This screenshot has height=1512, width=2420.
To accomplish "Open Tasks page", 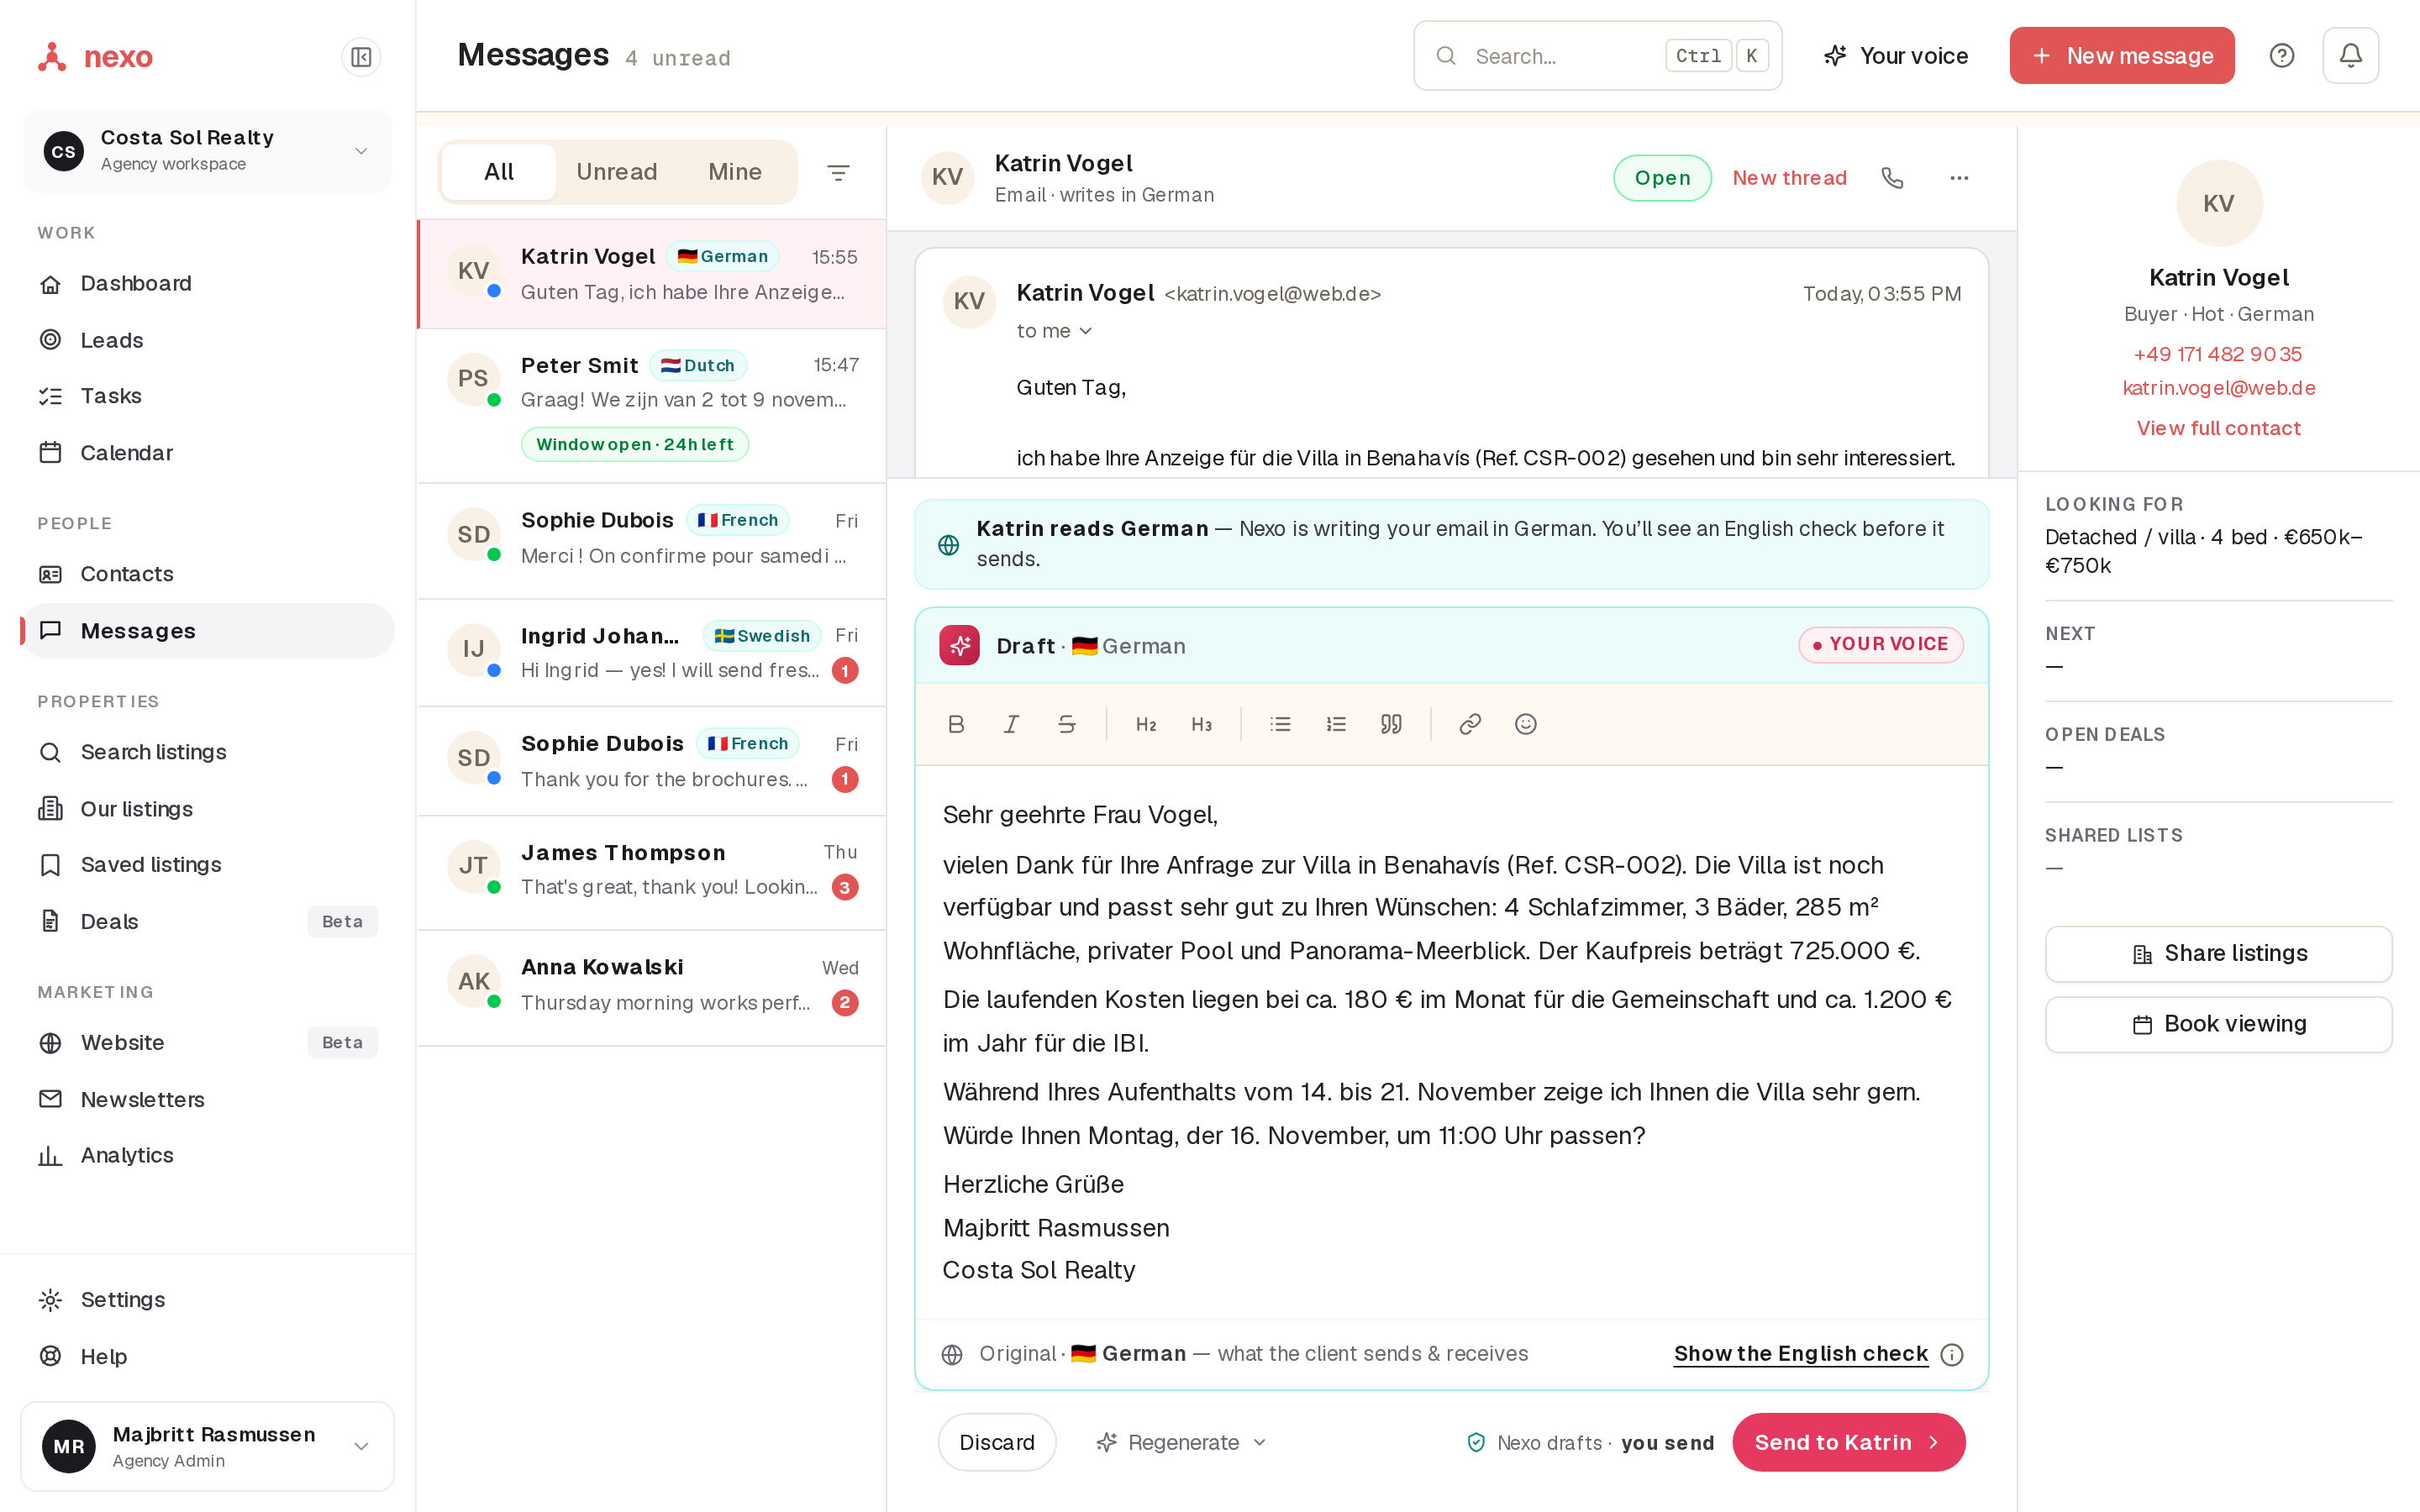I will click(207, 396).
